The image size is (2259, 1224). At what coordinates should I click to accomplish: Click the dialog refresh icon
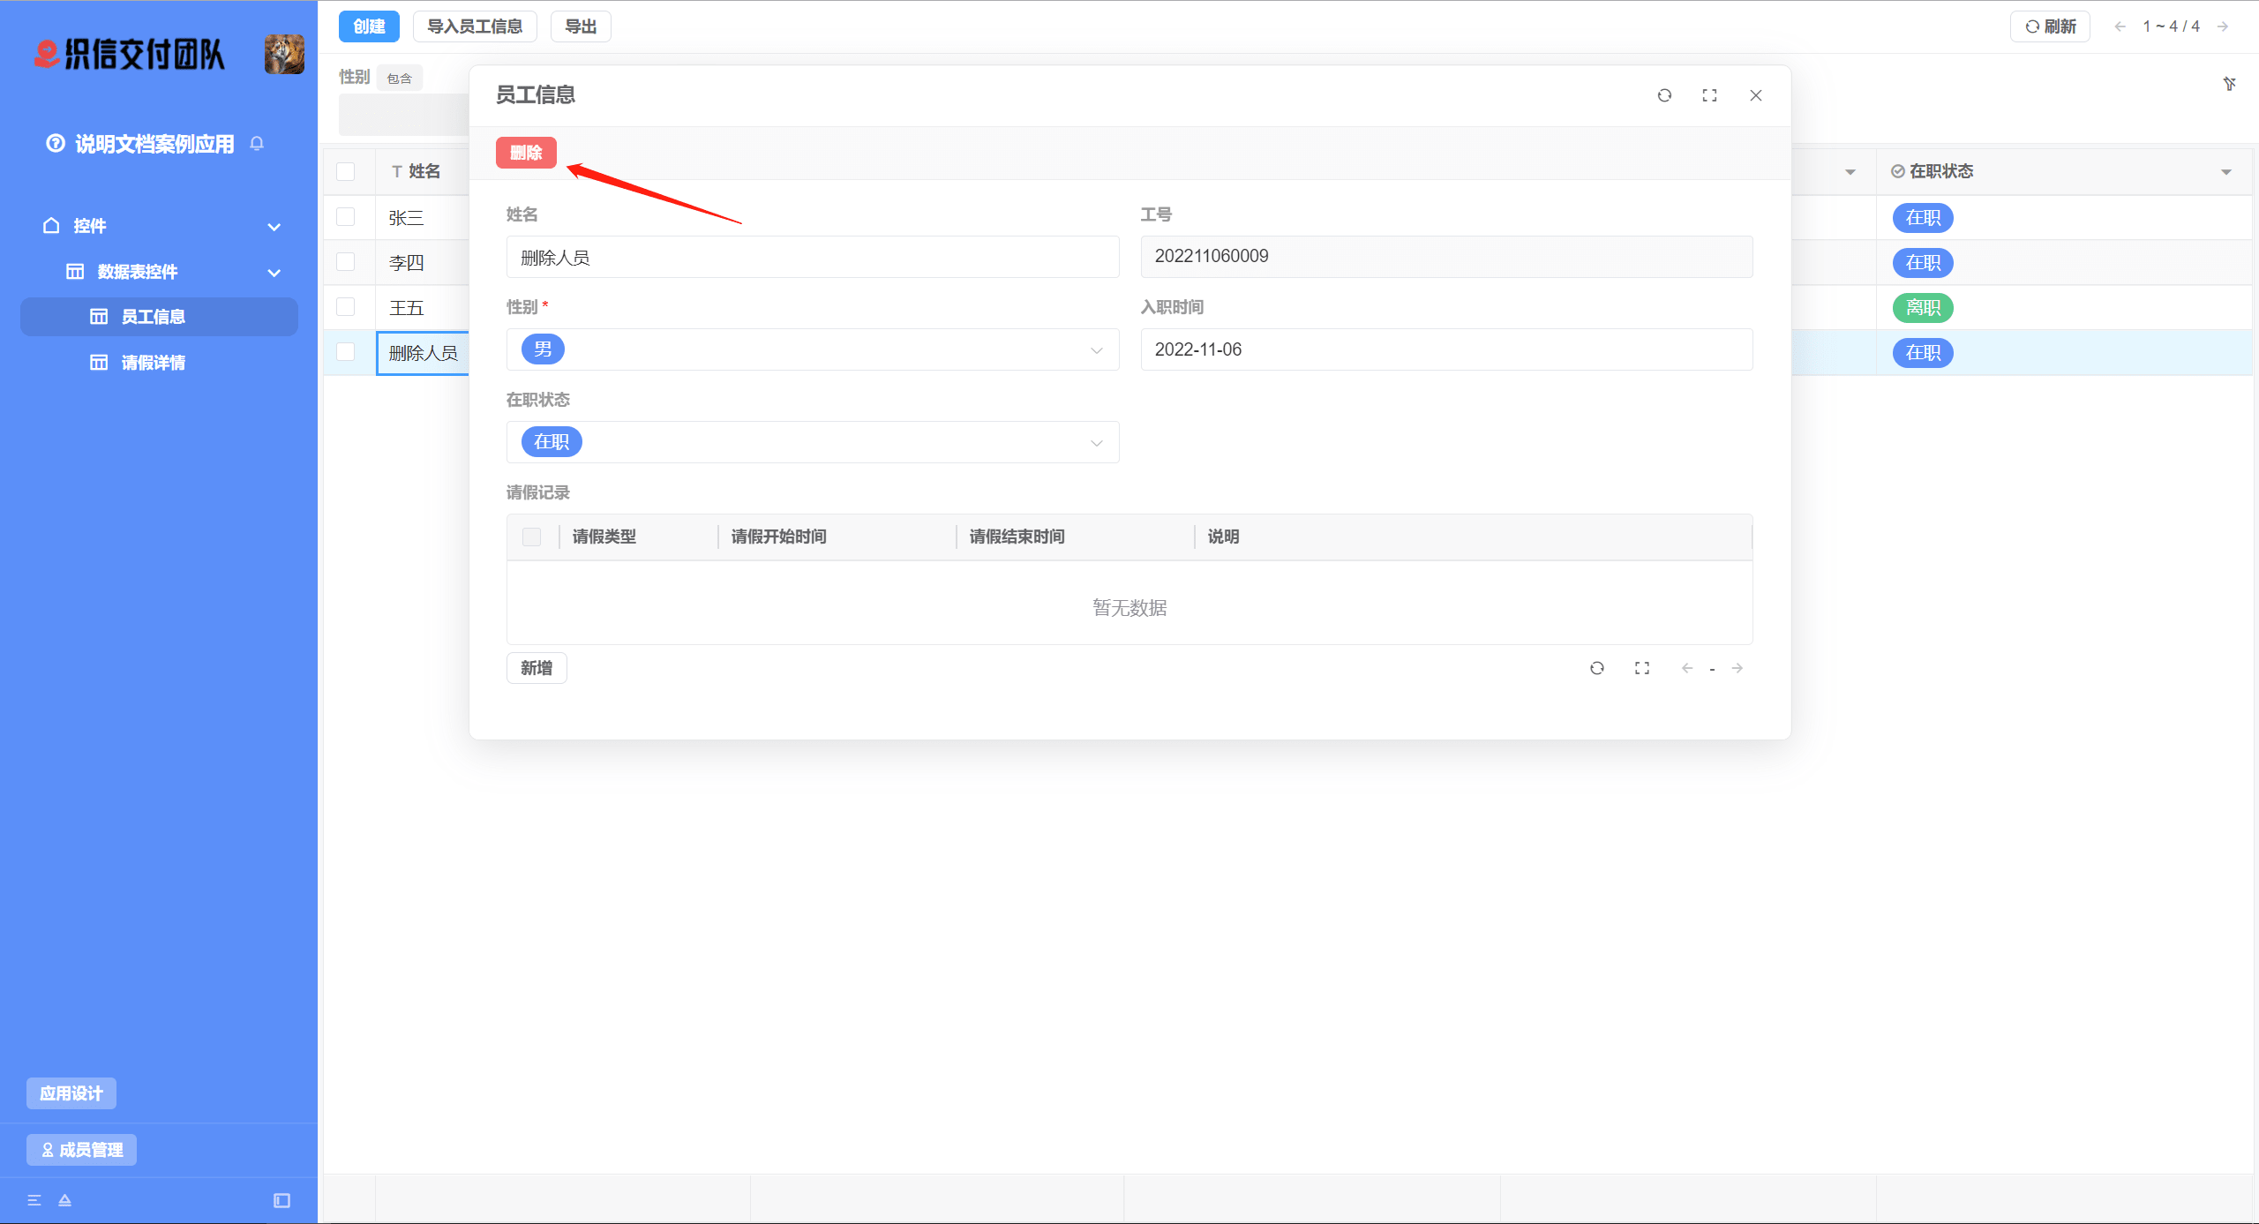tap(1664, 95)
